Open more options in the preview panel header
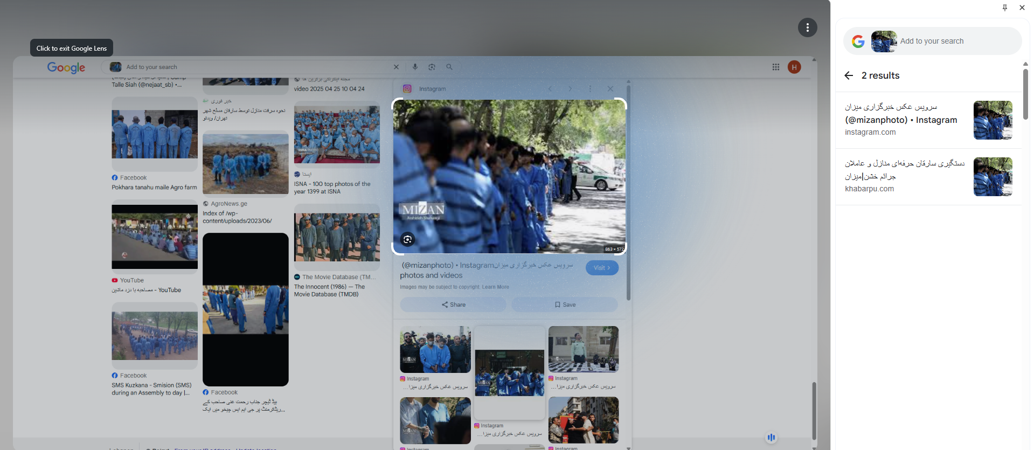The image size is (1034, 450). (x=590, y=89)
